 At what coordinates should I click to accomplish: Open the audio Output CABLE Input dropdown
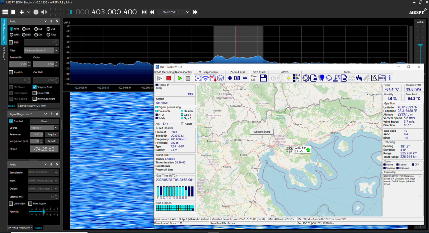point(43,189)
